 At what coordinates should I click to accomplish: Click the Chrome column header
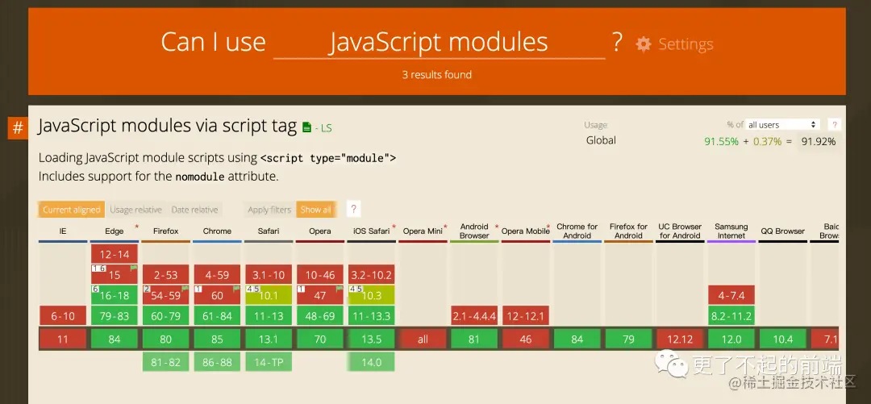(x=217, y=231)
